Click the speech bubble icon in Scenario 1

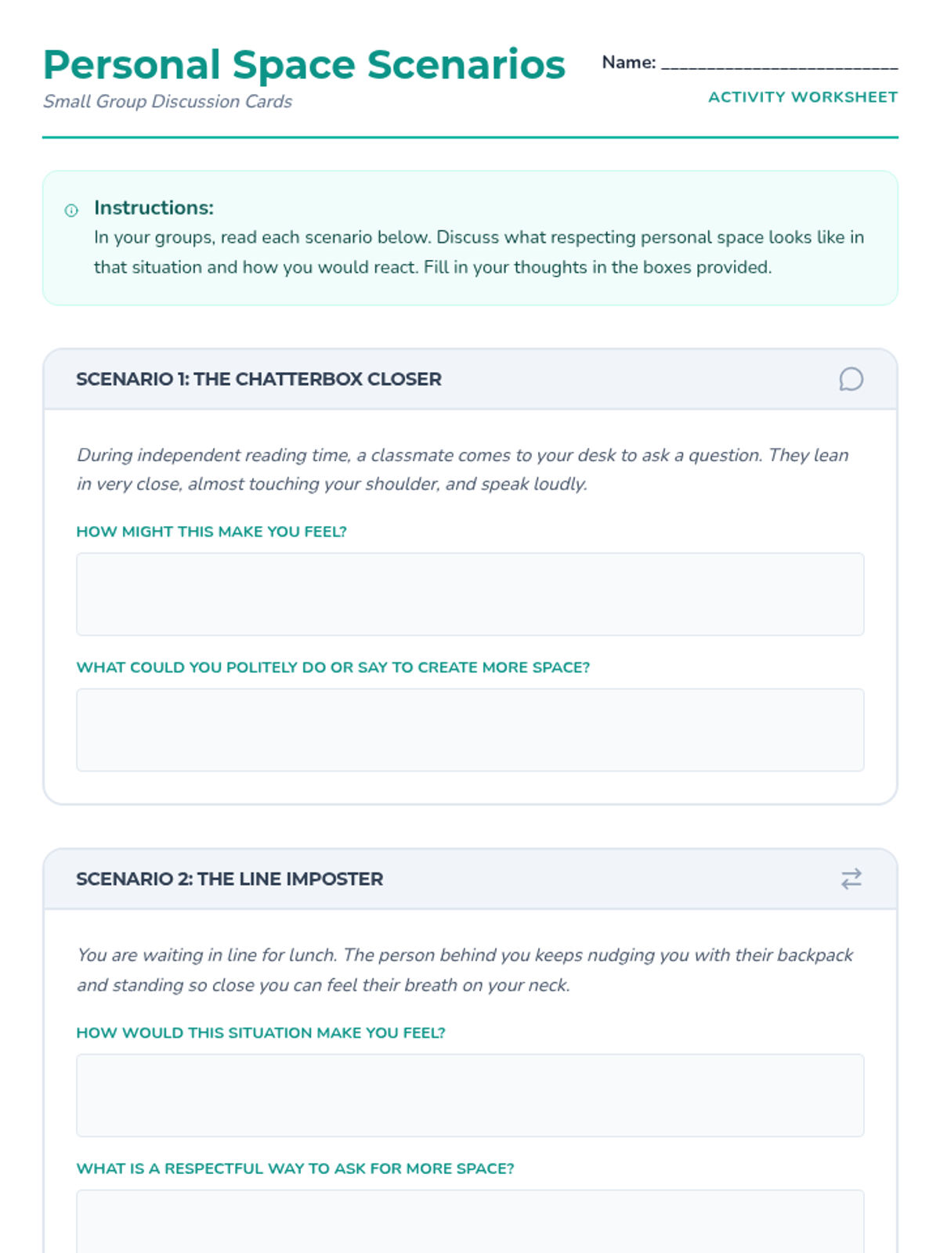[851, 379]
